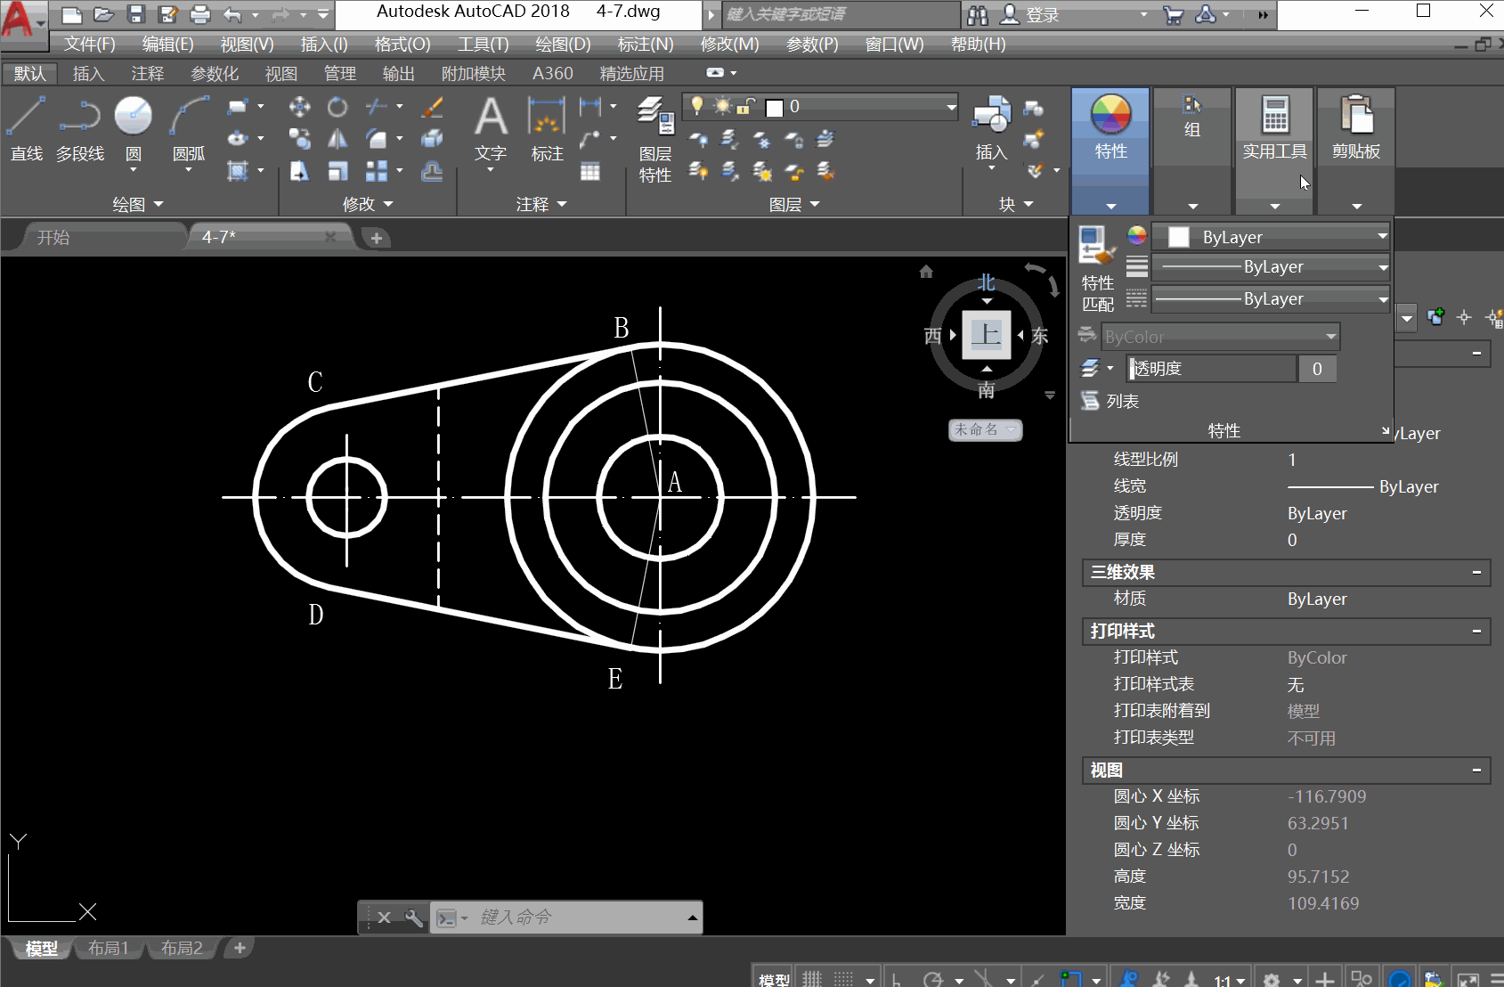
Task: Open the lineweight ByLayer dropdown
Action: click(x=1382, y=267)
